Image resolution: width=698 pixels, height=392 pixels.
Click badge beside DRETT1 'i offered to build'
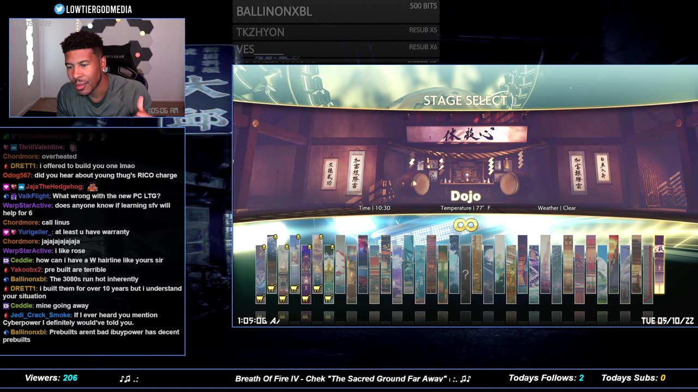(x=5, y=166)
